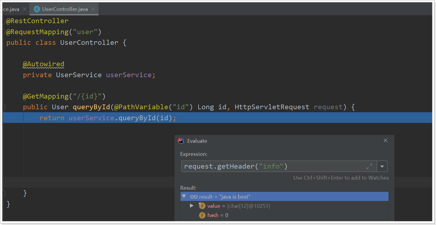The height and width of the screenshot is (225, 436).
Task: Click the @RequestMapping annotation
Action: [x=37, y=32]
